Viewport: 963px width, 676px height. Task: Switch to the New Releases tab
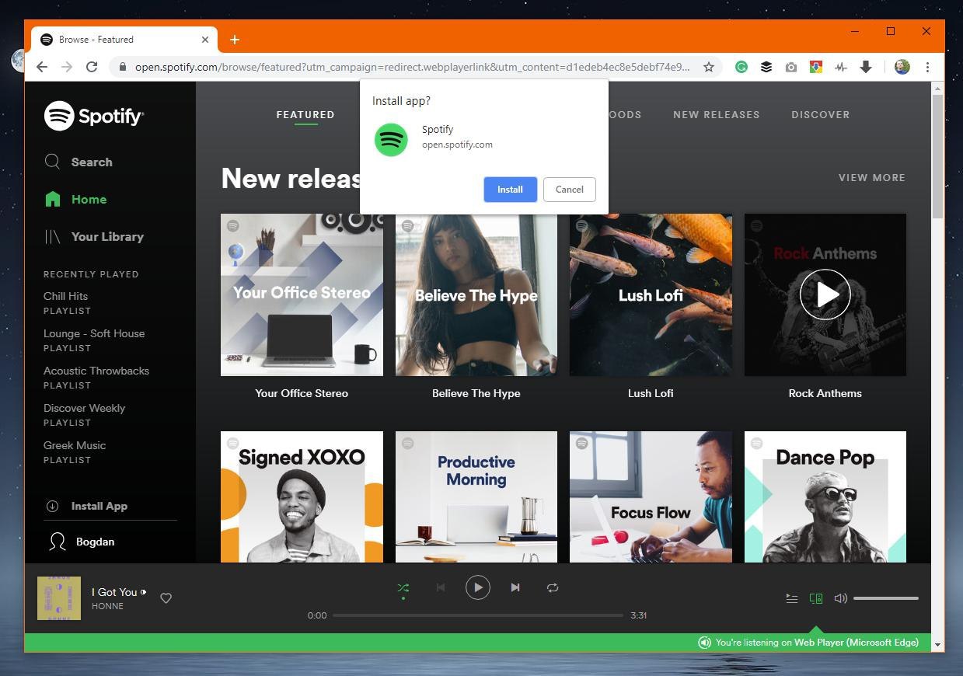coord(717,114)
